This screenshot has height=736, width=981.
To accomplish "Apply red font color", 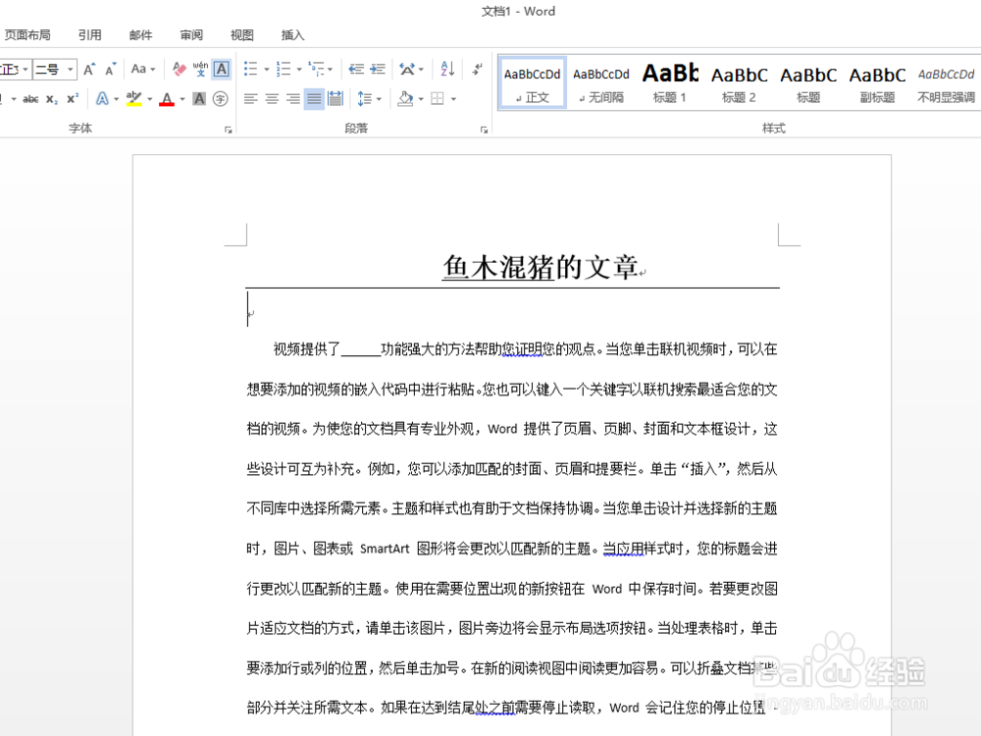I will (167, 99).
